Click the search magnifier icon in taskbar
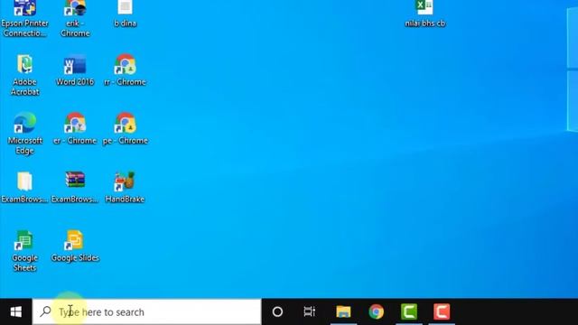 [45, 311]
